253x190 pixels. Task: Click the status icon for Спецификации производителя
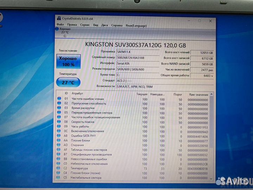(59, 154)
